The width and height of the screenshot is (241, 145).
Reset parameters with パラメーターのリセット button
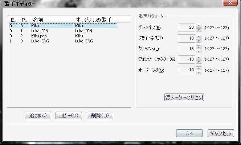[184, 97]
